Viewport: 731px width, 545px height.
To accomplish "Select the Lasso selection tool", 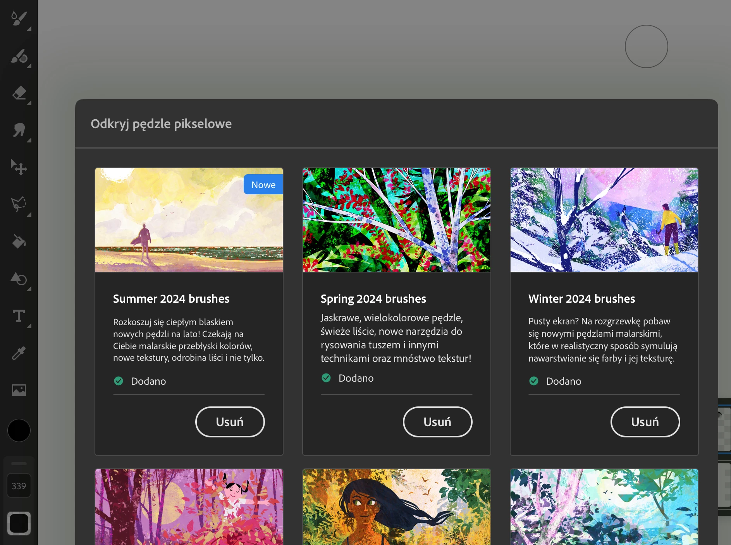I will coord(19,204).
